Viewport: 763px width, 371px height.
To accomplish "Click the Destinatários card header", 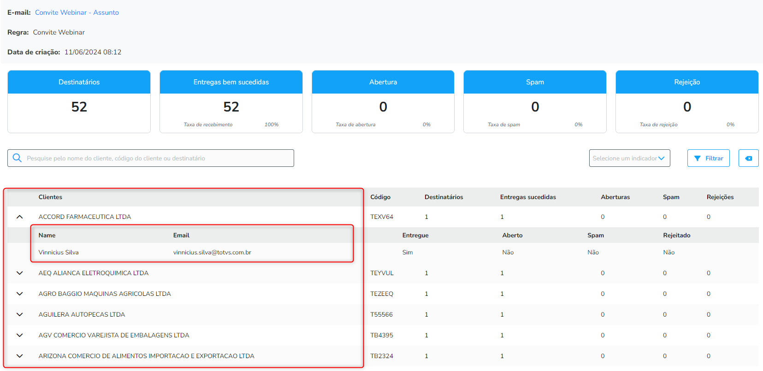I will (79, 82).
